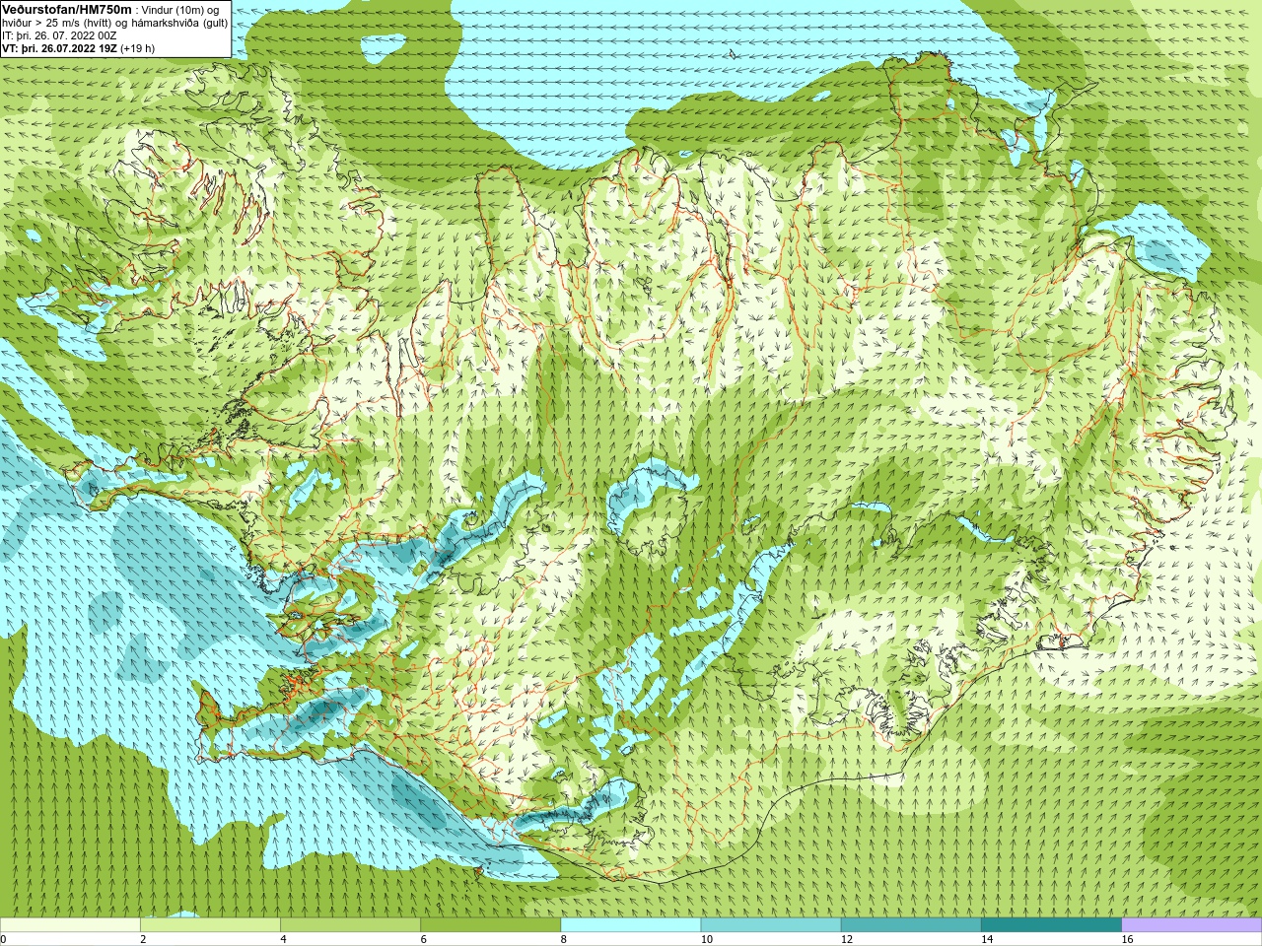The image size is (1262, 946).
Task: Click the '14' legend scale label
Action: (x=987, y=939)
